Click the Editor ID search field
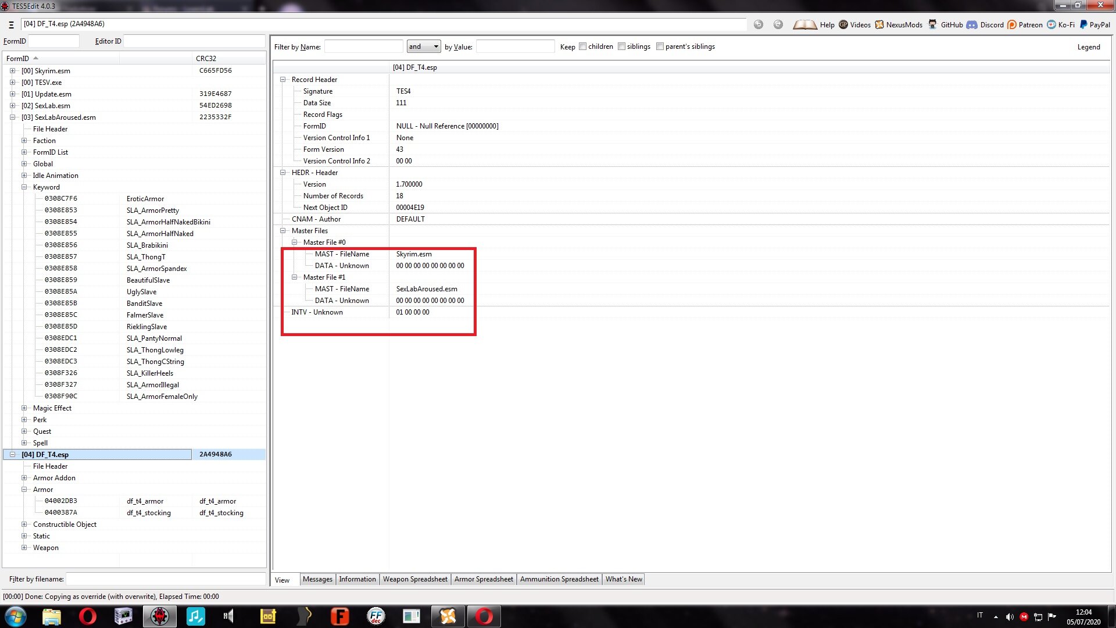Image resolution: width=1116 pixels, height=628 pixels. tap(194, 41)
